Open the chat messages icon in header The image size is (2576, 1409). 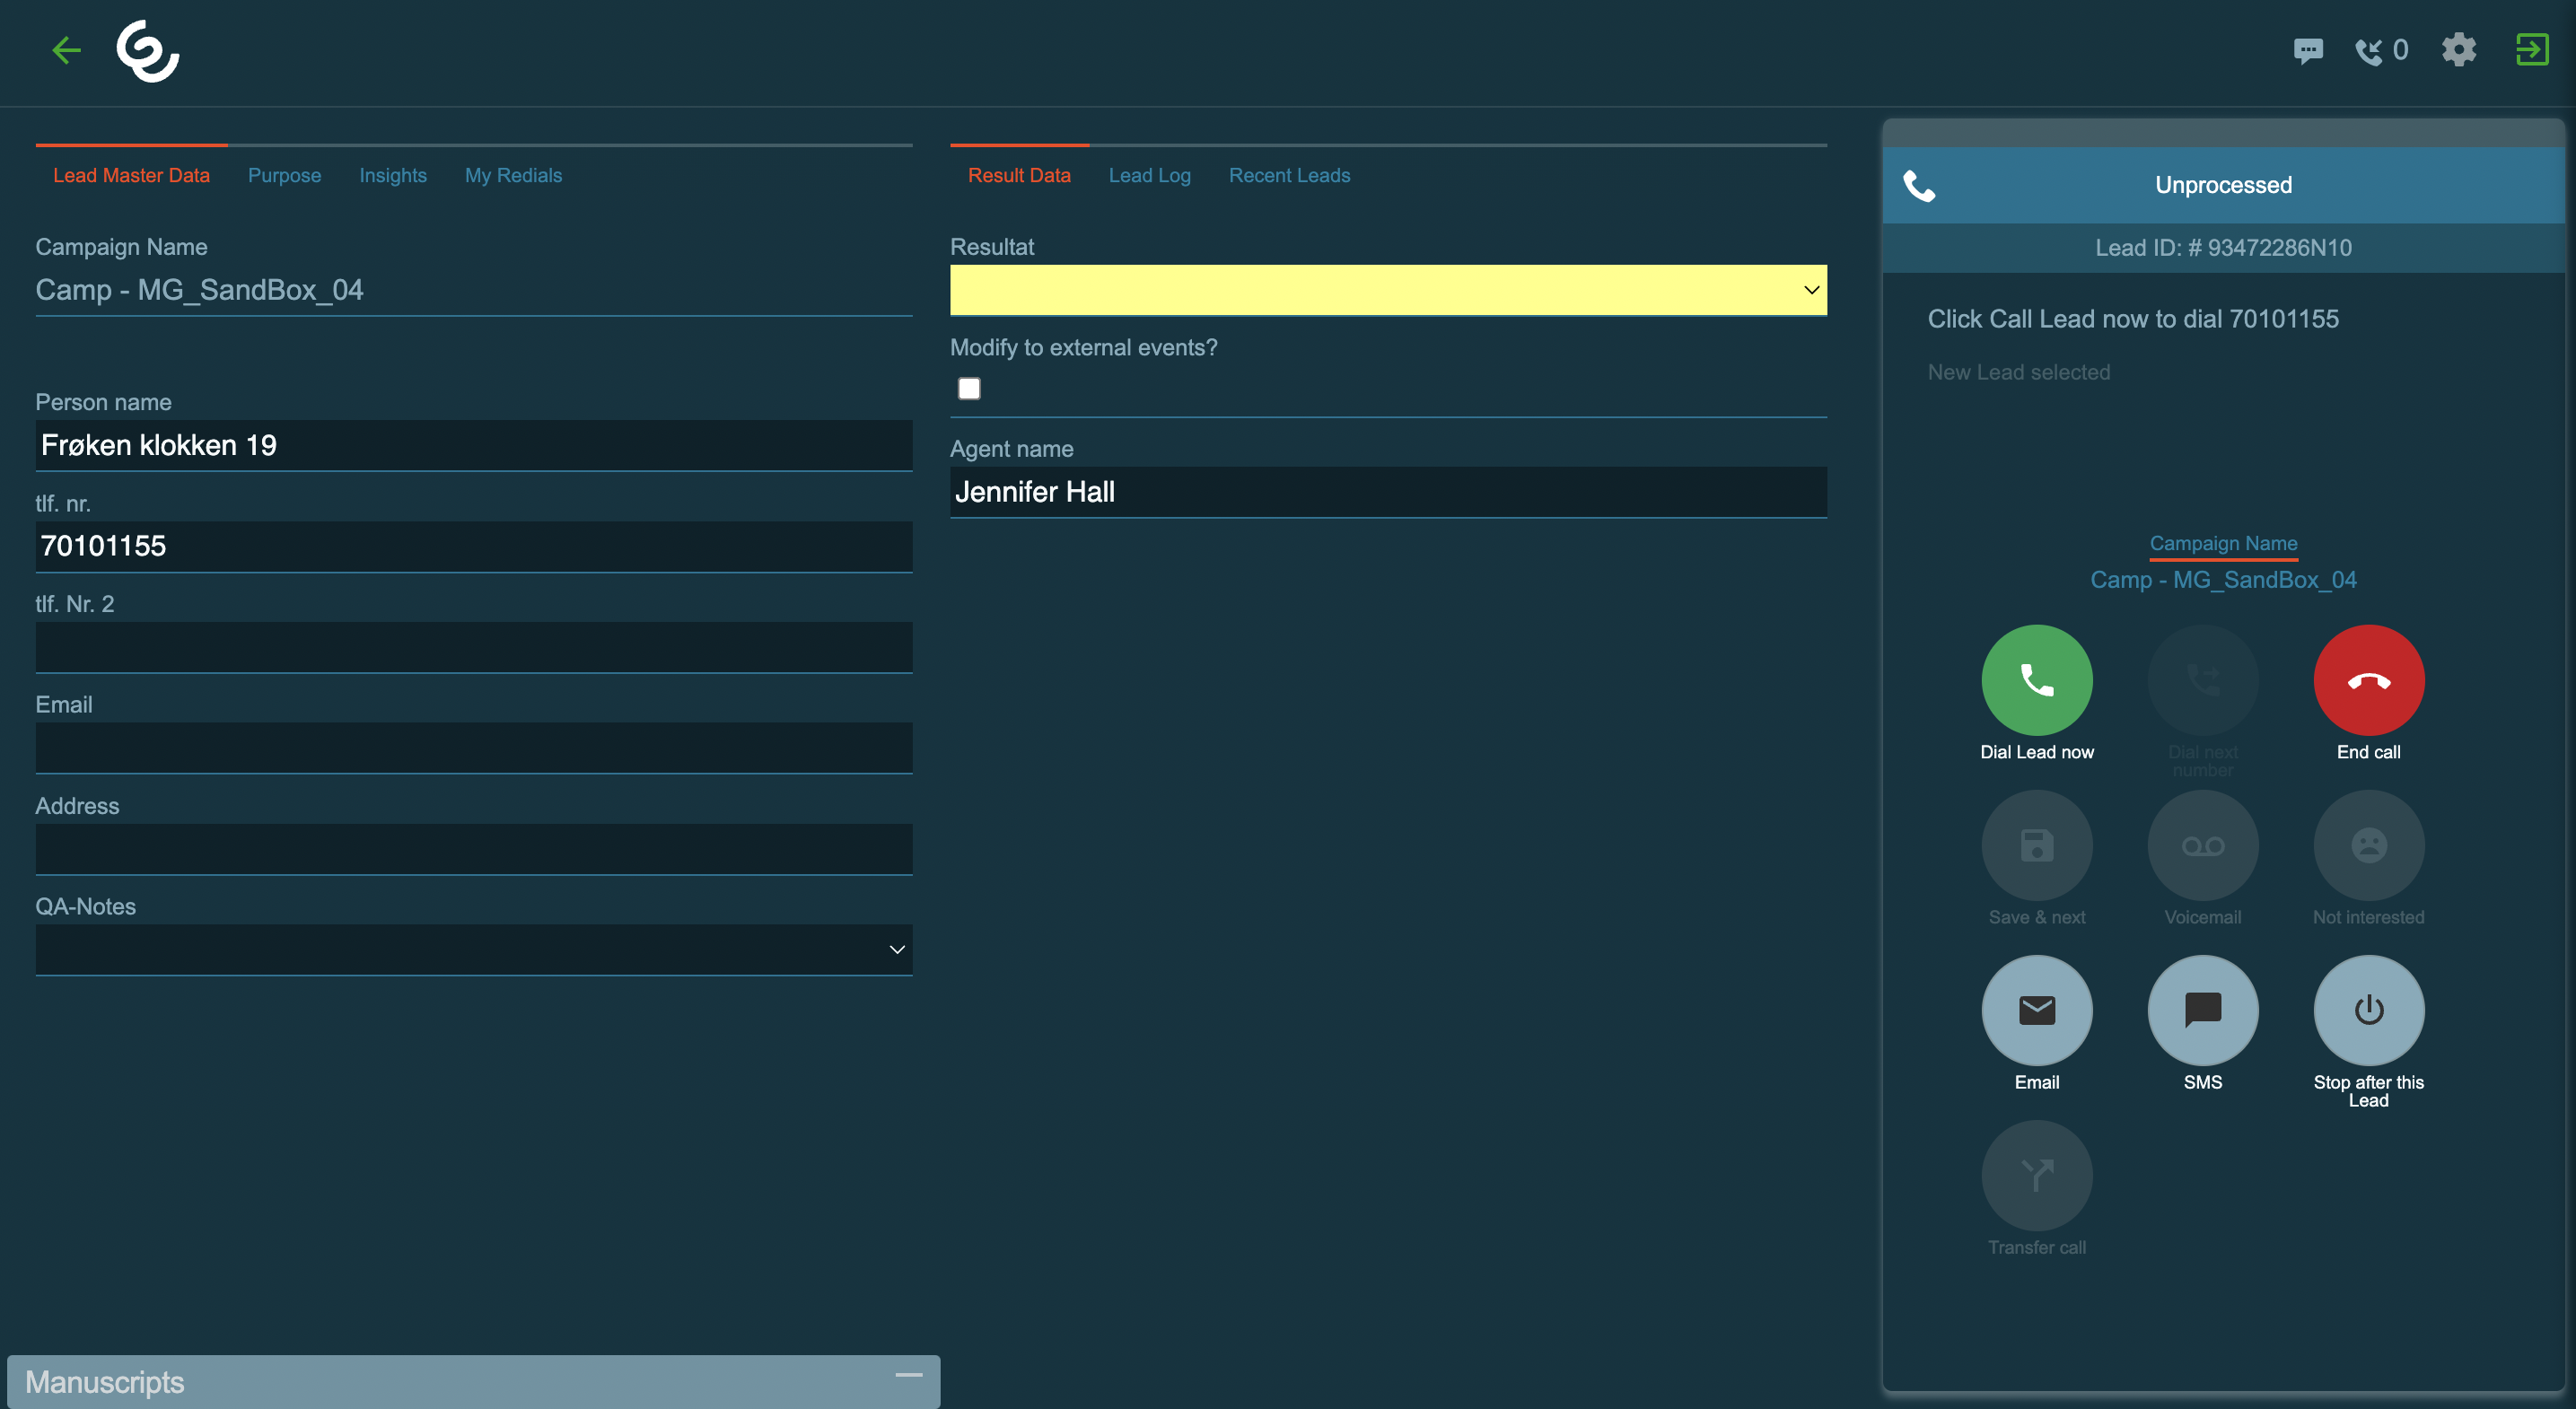(x=2307, y=50)
